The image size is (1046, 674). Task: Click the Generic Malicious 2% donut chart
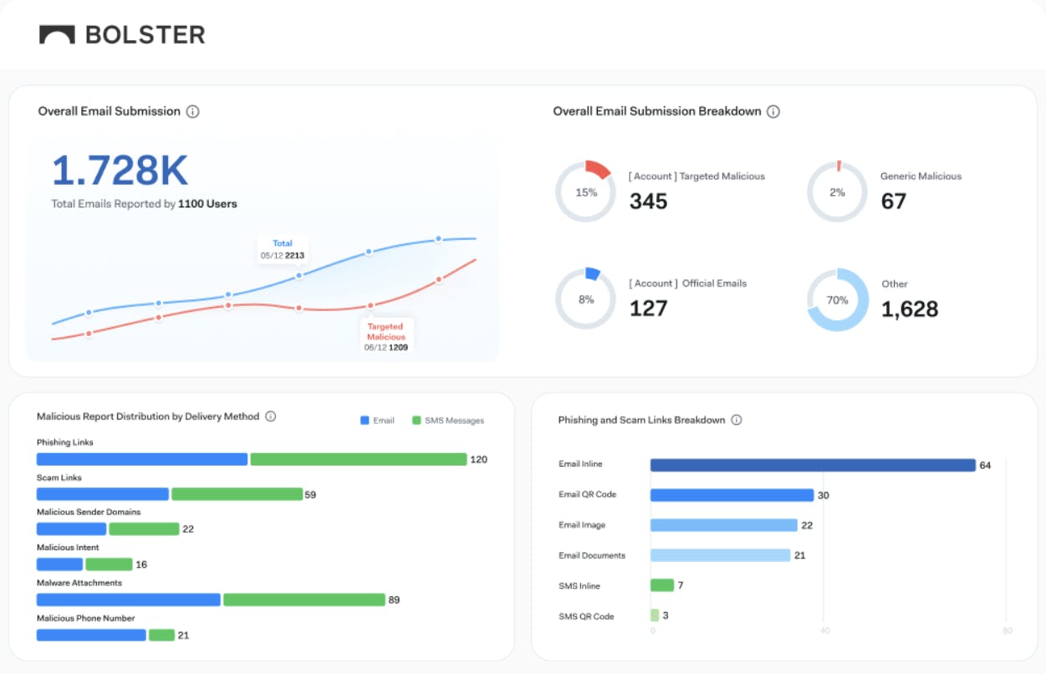(x=837, y=192)
